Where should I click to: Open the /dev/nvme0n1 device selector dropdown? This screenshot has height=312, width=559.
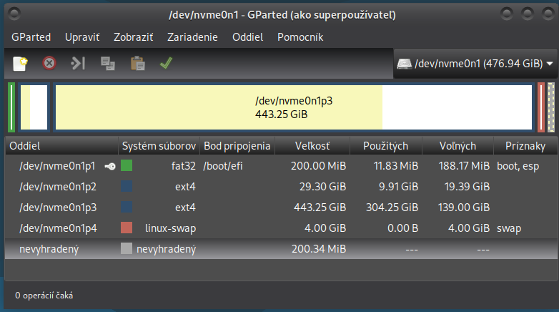(x=475, y=64)
